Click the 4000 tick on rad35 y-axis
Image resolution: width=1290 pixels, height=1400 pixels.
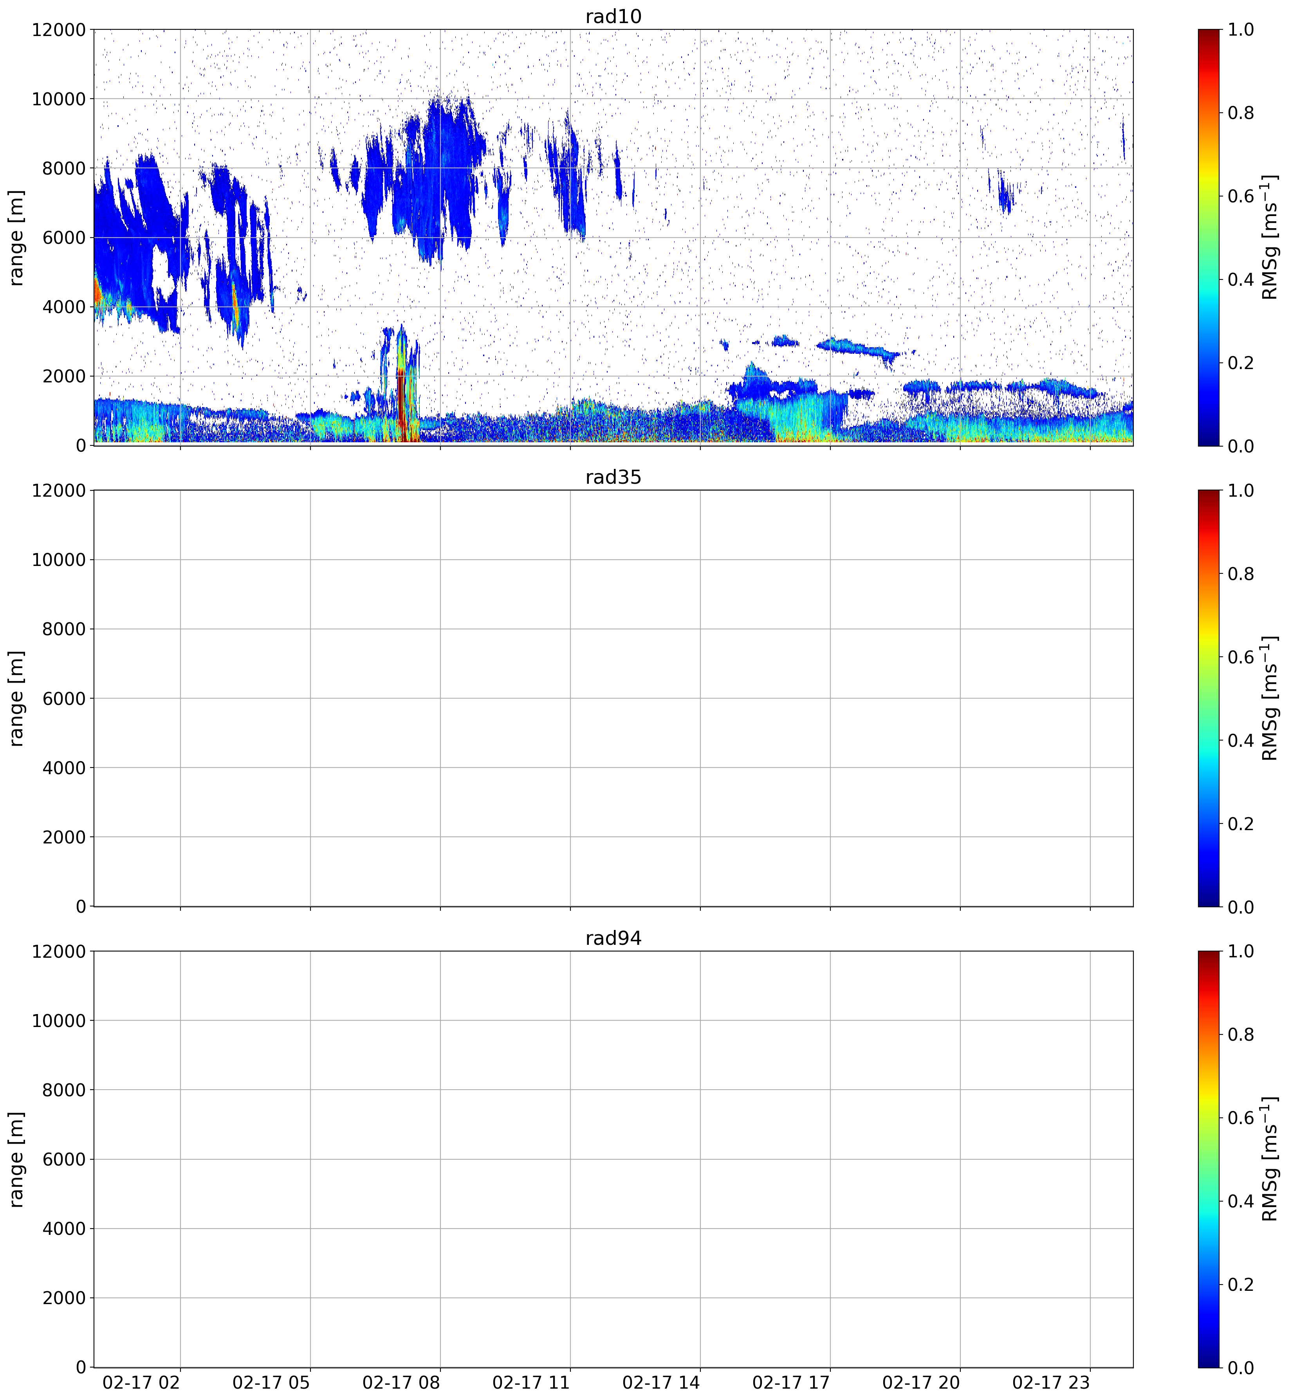tap(64, 768)
